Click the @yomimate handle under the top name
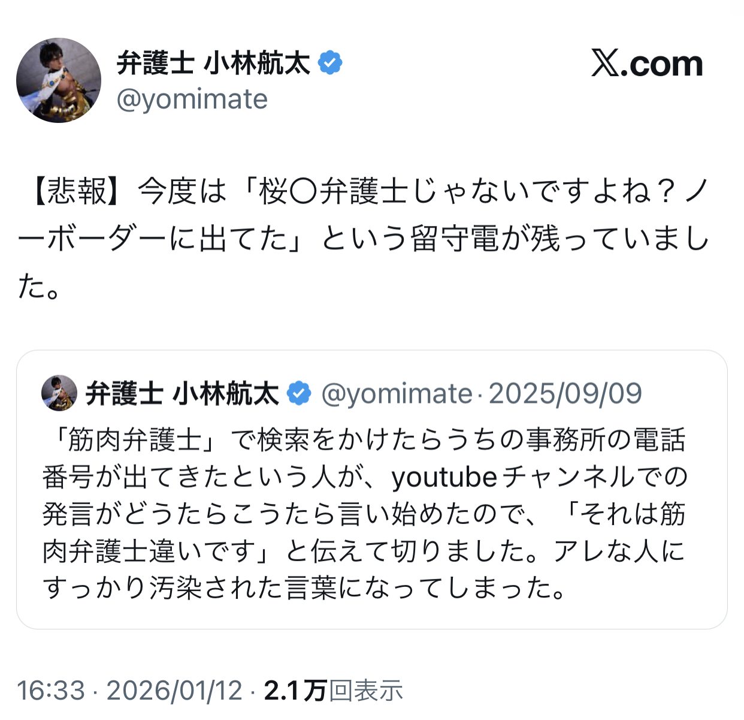 pos(192,100)
